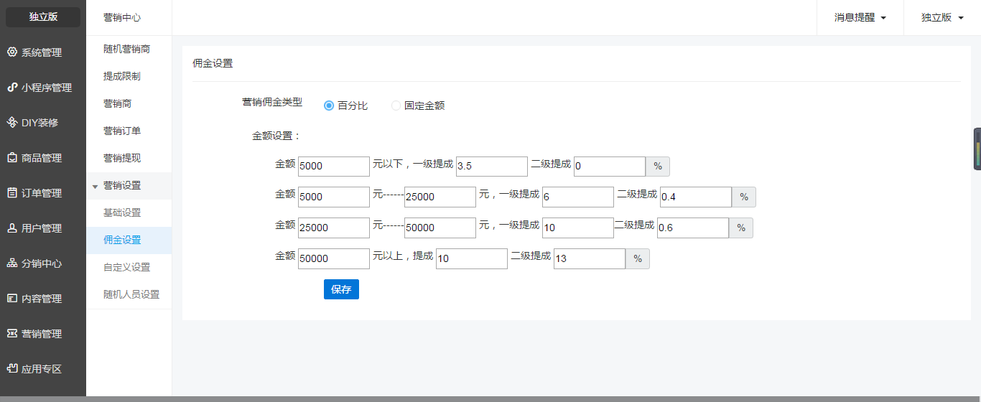
Task: Click the first row 二级提成 field showing 0
Action: (x=610, y=167)
